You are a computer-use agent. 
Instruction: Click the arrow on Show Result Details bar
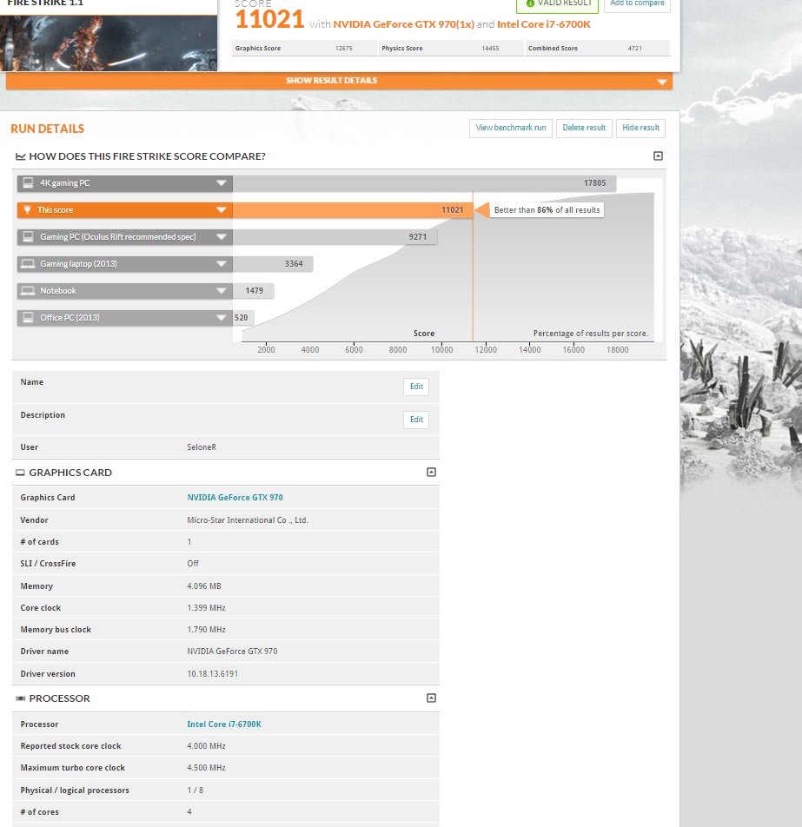pos(661,82)
